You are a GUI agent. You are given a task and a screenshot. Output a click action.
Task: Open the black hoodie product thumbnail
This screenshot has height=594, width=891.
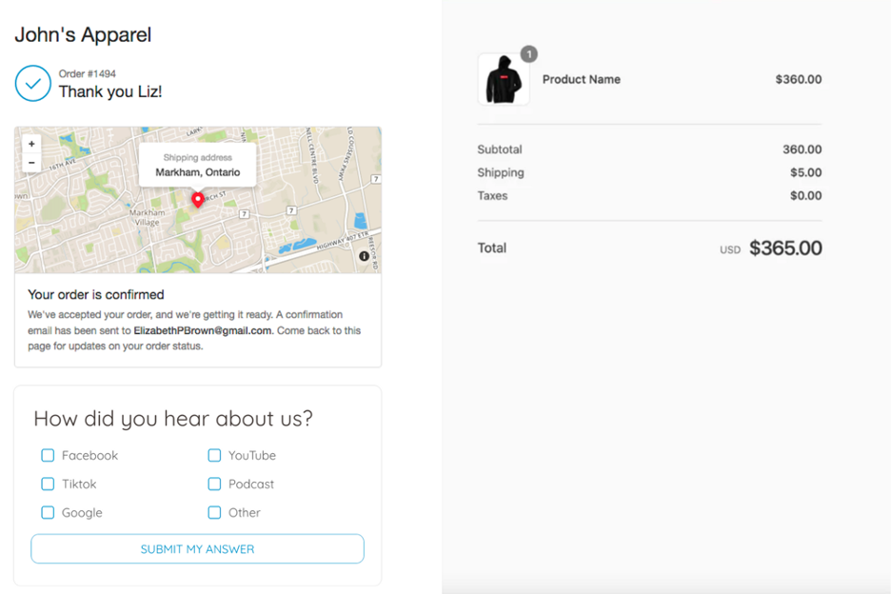tap(504, 81)
